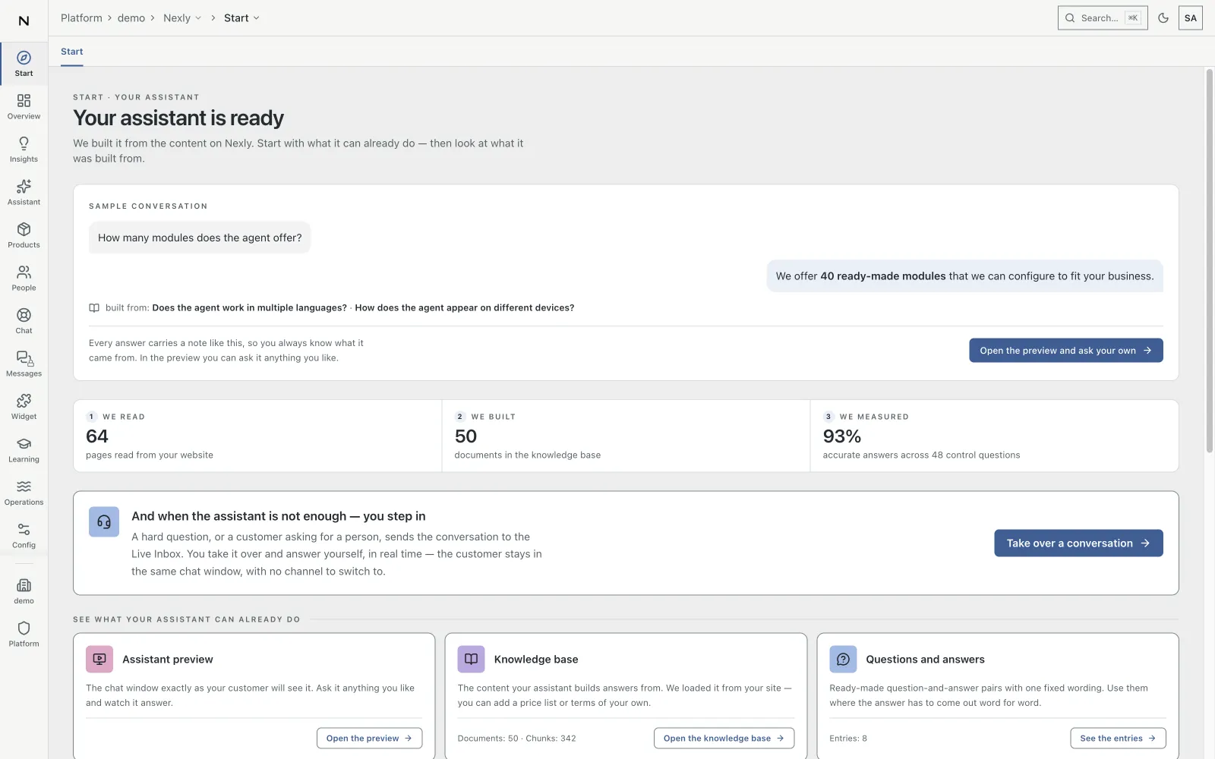Click the '93%' accuracy value
Image resolution: width=1215 pixels, height=759 pixels.
point(842,436)
